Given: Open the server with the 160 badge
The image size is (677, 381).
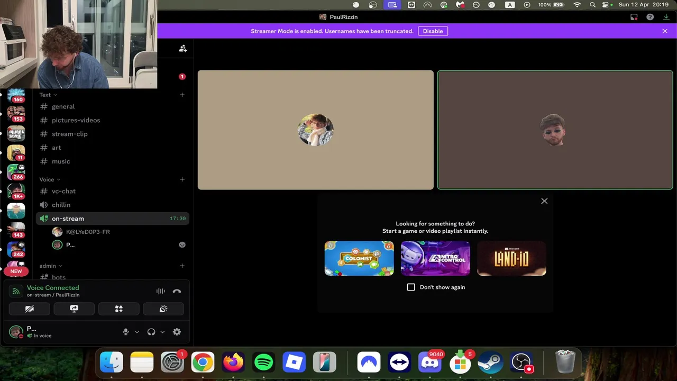Looking at the screenshot, I should pos(16,96).
